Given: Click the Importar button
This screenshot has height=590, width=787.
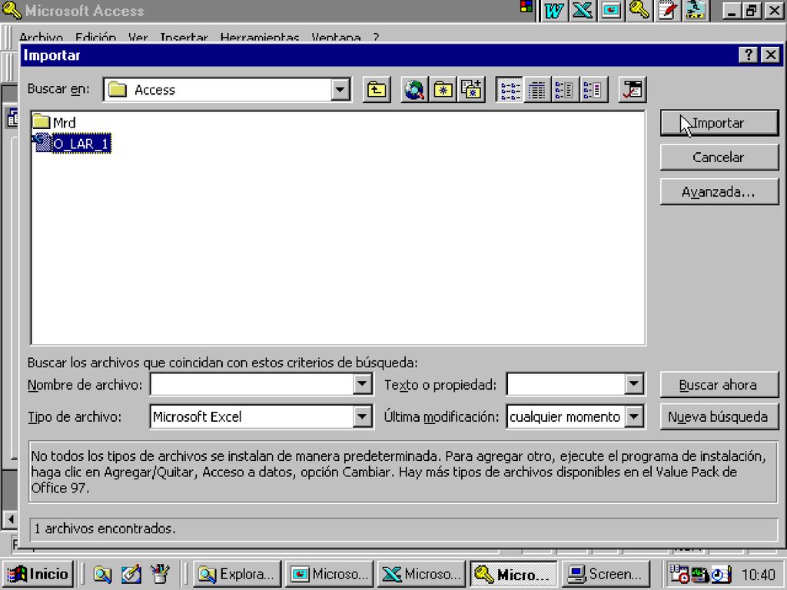Looking at the screenshot, I should pos(719,123).
